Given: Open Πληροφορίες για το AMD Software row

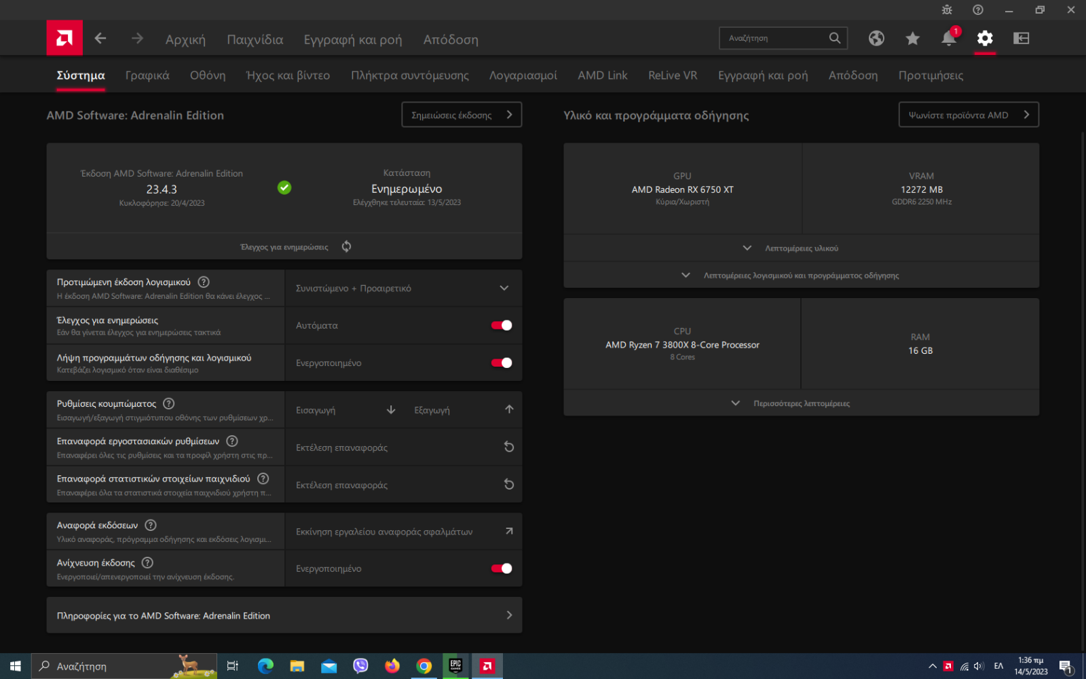Looking at the screenshot, I should tap(284, 615).
